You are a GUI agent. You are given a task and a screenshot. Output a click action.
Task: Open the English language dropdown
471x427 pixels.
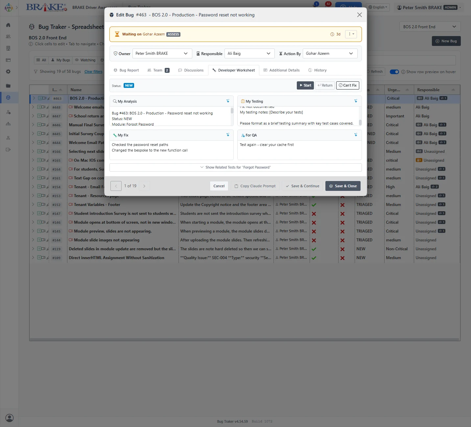point(378,7)
